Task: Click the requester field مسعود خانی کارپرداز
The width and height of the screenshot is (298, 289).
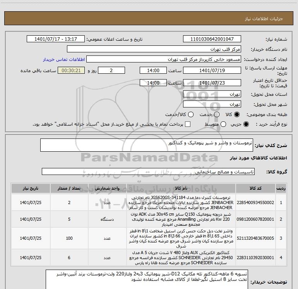Action: (x=164, y=59)
